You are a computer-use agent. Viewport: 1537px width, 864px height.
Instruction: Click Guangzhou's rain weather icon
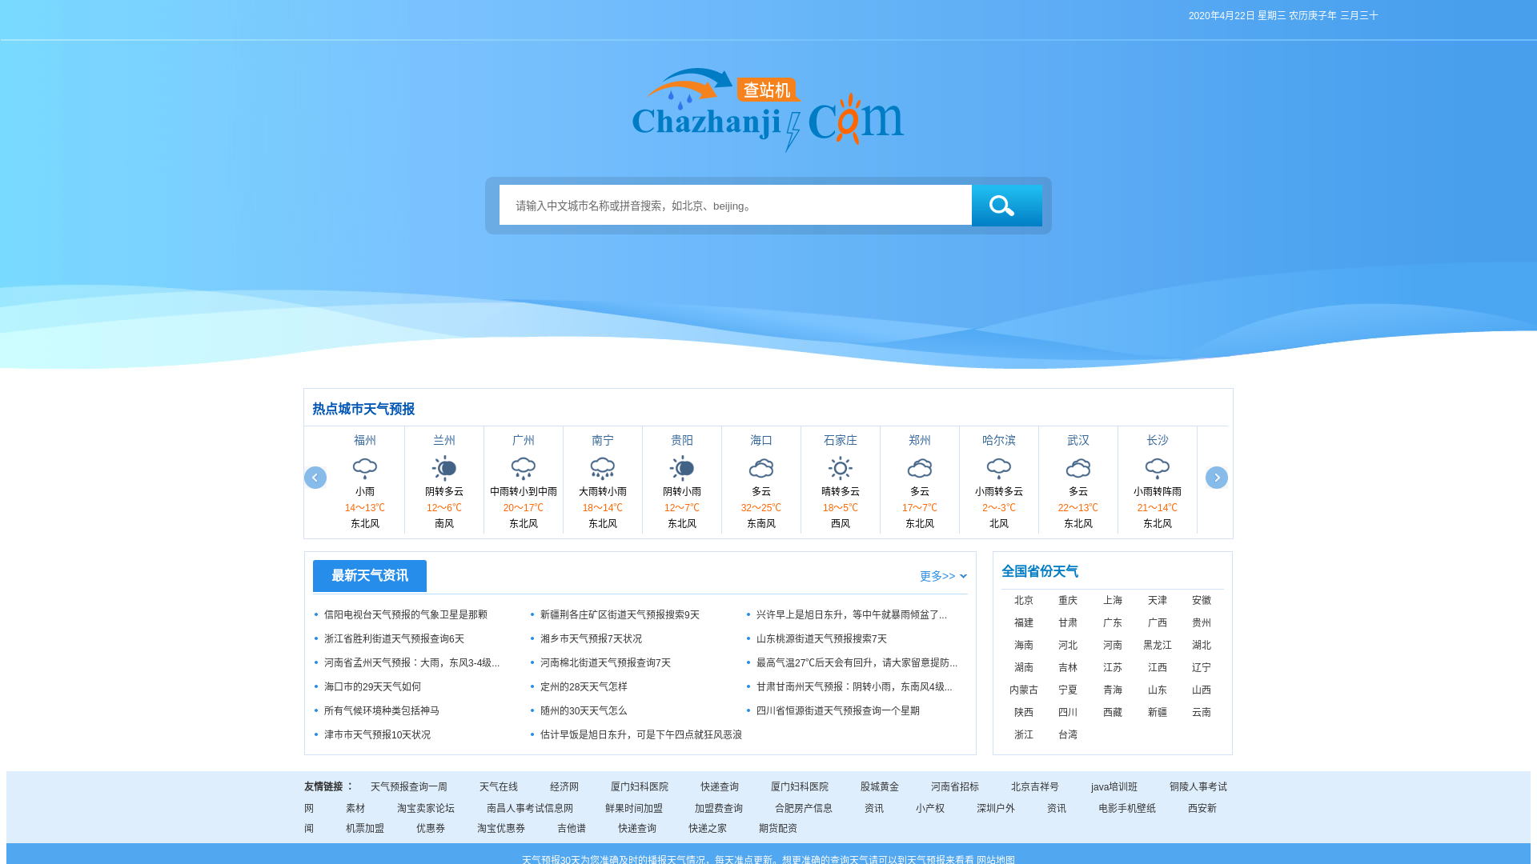[524, 468]
